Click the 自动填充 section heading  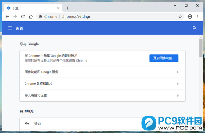point(27,111)
